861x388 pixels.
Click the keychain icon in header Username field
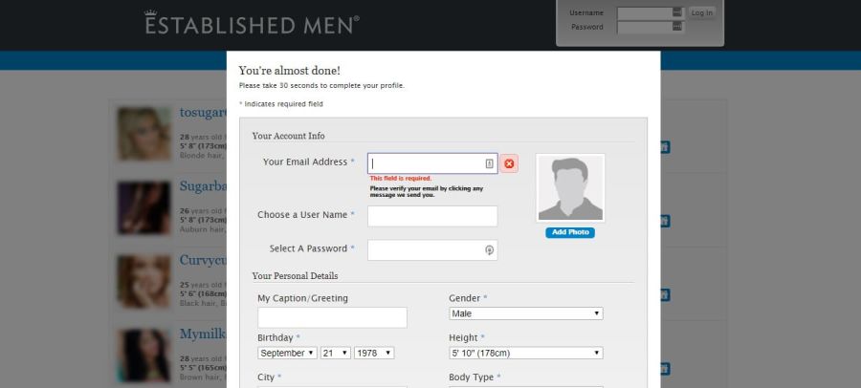pos(677,12)
